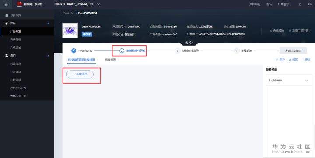Open the current project dropdown BearPi_LWM2M_Test
This screenshot has height=158, width=315.
click(x=98, y=4)
